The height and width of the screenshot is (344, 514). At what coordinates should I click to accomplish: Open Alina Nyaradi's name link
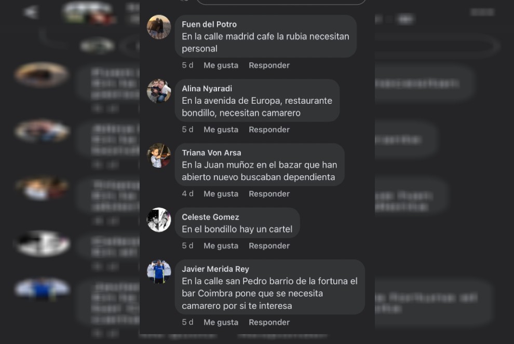[x=207, y=88]
